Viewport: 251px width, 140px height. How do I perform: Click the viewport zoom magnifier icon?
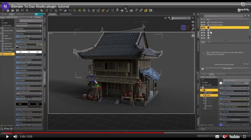[x=193, y=29]
